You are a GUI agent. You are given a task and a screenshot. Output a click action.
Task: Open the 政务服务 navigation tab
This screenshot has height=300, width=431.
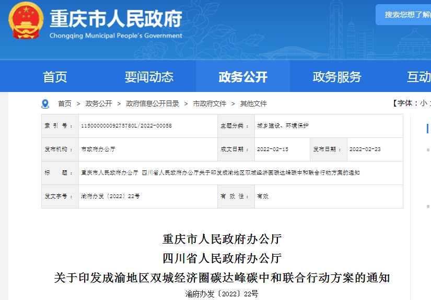pyautogui.click(x=337, y=77)
